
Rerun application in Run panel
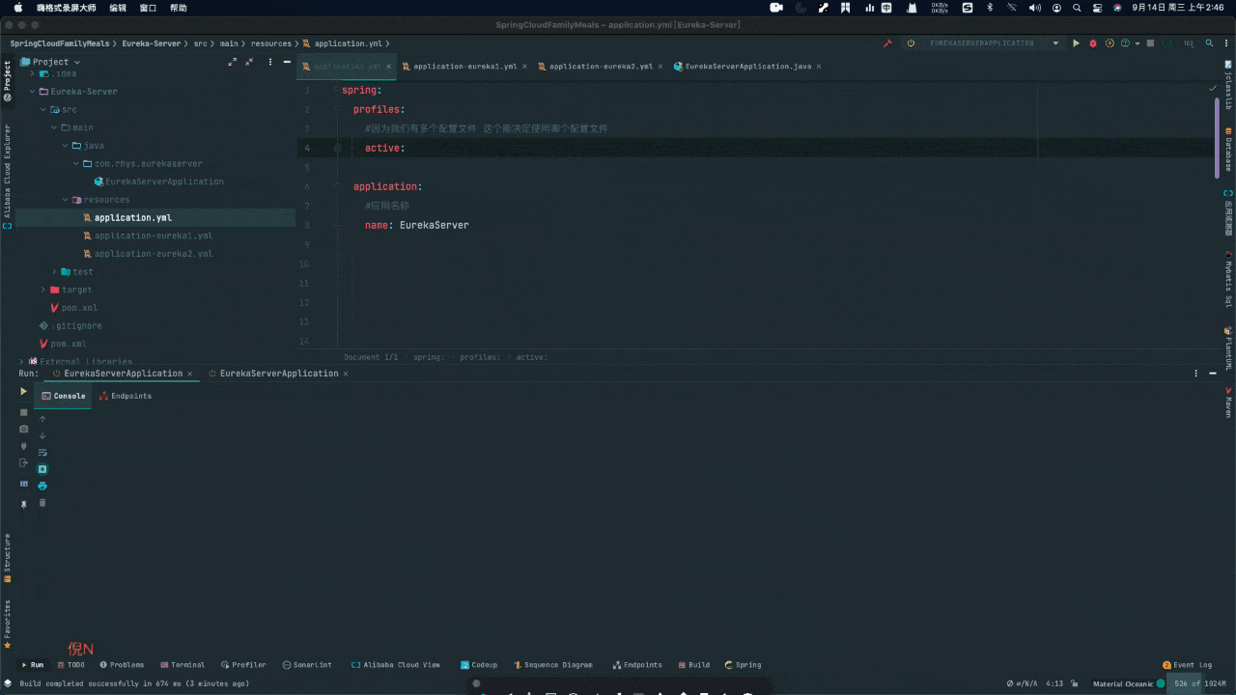[24, 392]
